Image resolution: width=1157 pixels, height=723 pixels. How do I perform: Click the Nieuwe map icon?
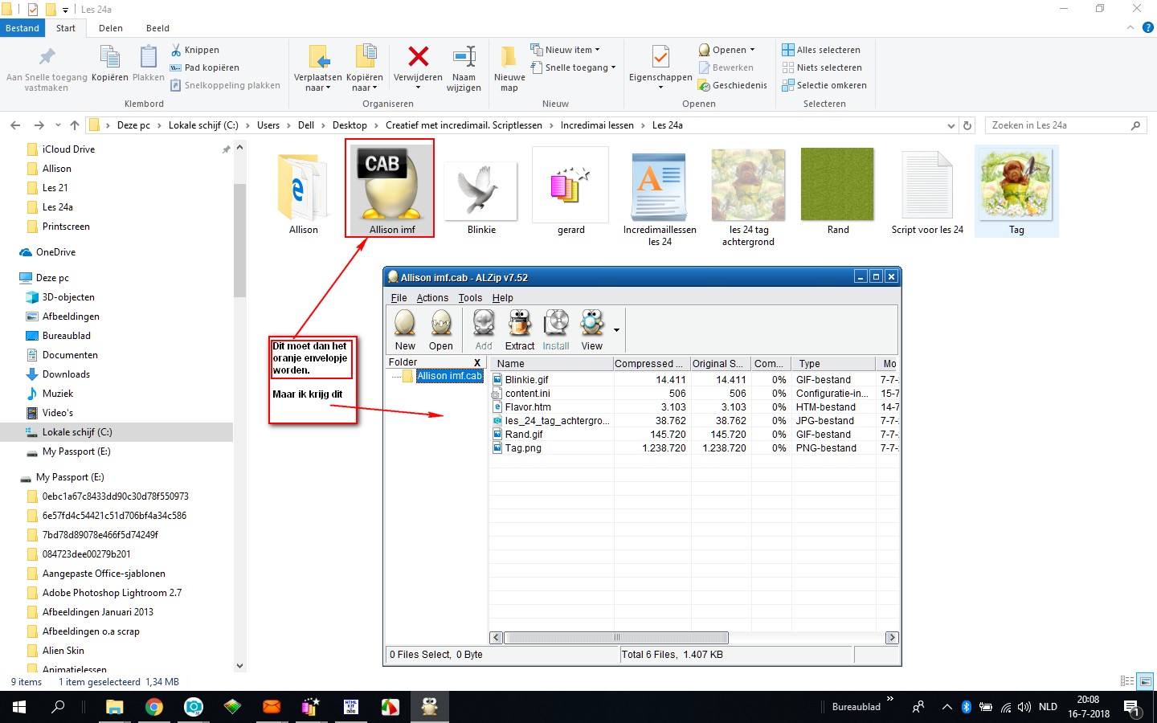click(x=509, y=56)
